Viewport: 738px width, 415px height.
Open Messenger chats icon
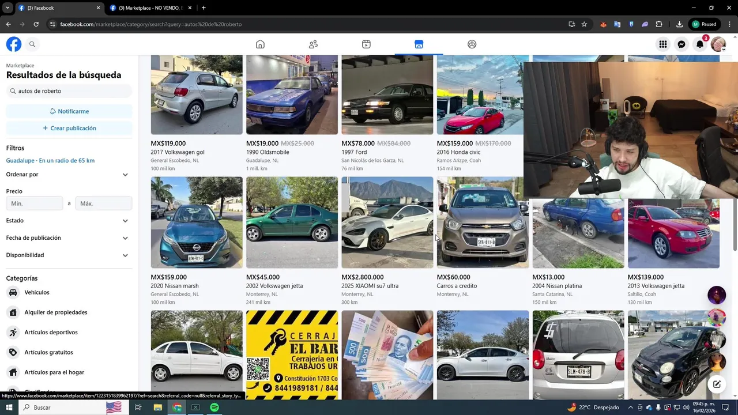click(681, 44)
